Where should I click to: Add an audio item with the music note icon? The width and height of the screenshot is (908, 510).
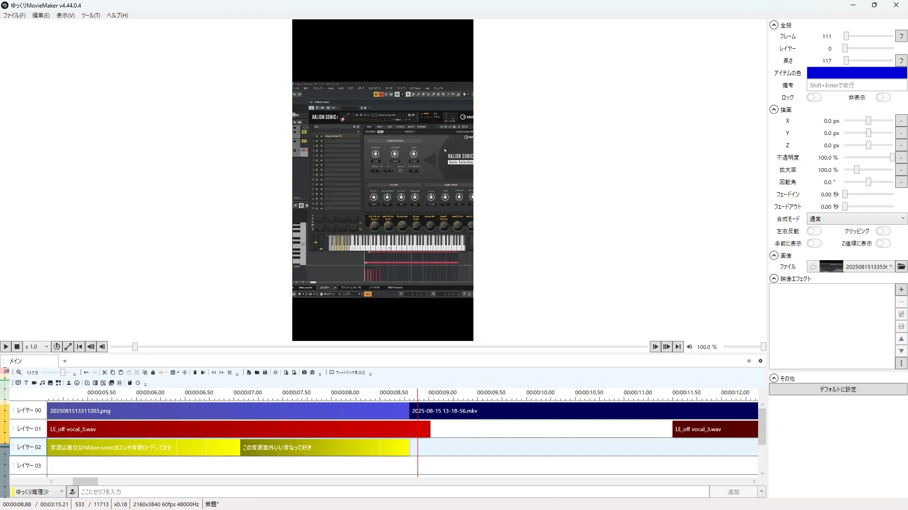[x=42, y=383]
